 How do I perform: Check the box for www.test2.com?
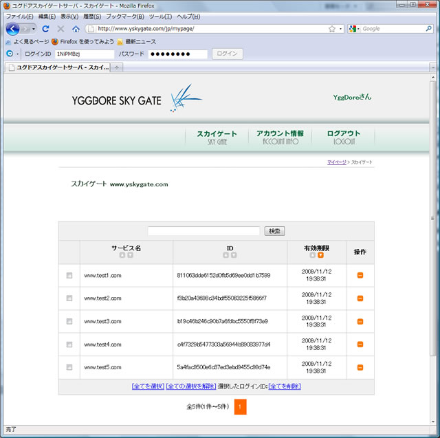69,298
